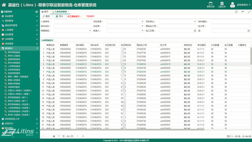Go to the previous page arrow

(48, 136)
